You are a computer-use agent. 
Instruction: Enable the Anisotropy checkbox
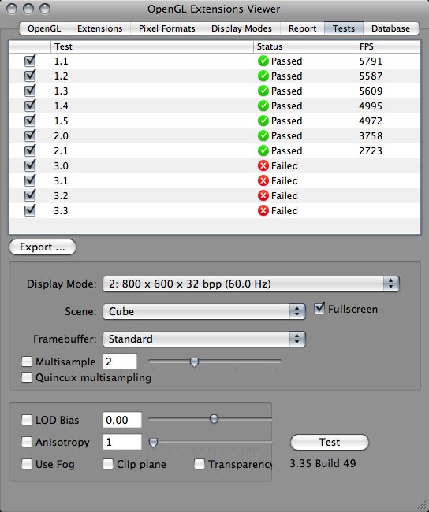[x=27, y=442]
